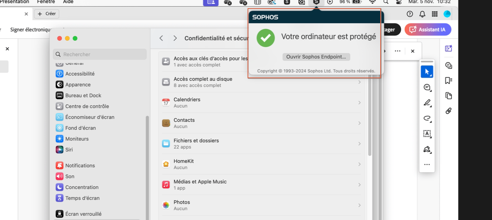Click the Rechercher search field
The width and height of the screenshot is (492, 220).
(101, 54)
